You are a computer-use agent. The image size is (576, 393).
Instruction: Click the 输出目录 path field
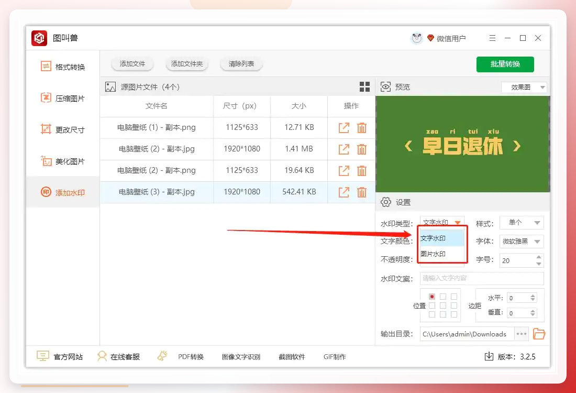click(467, 334)
